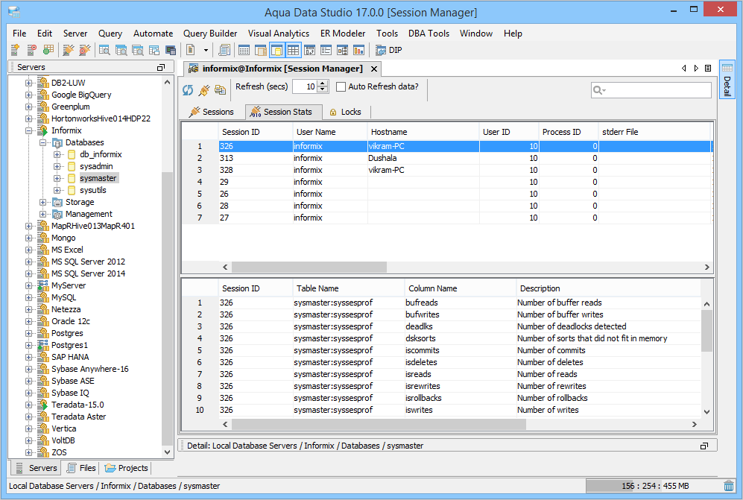Viewport: 743px width, 500px height.
Task: Click the Servers tree vertical scrollbar
Action: (x=167, y=308)
